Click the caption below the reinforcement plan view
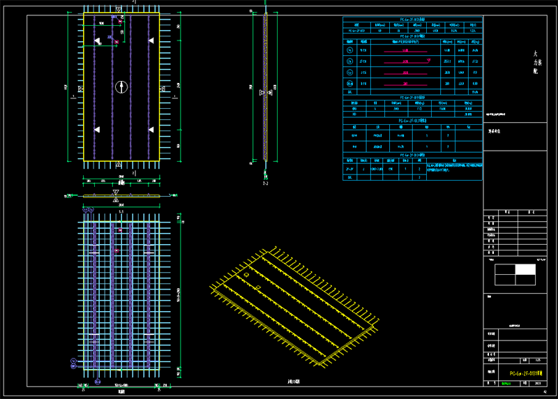The width and height of the screenshot is (558, 399). (121, 392)
